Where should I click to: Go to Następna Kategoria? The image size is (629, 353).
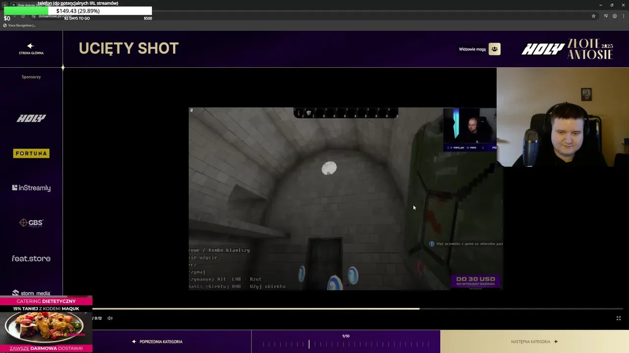click(534, 342)
